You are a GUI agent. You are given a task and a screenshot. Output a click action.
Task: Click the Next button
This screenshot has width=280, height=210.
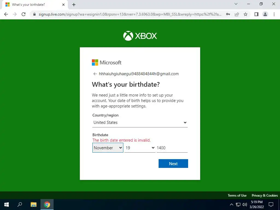click(173, 164)
